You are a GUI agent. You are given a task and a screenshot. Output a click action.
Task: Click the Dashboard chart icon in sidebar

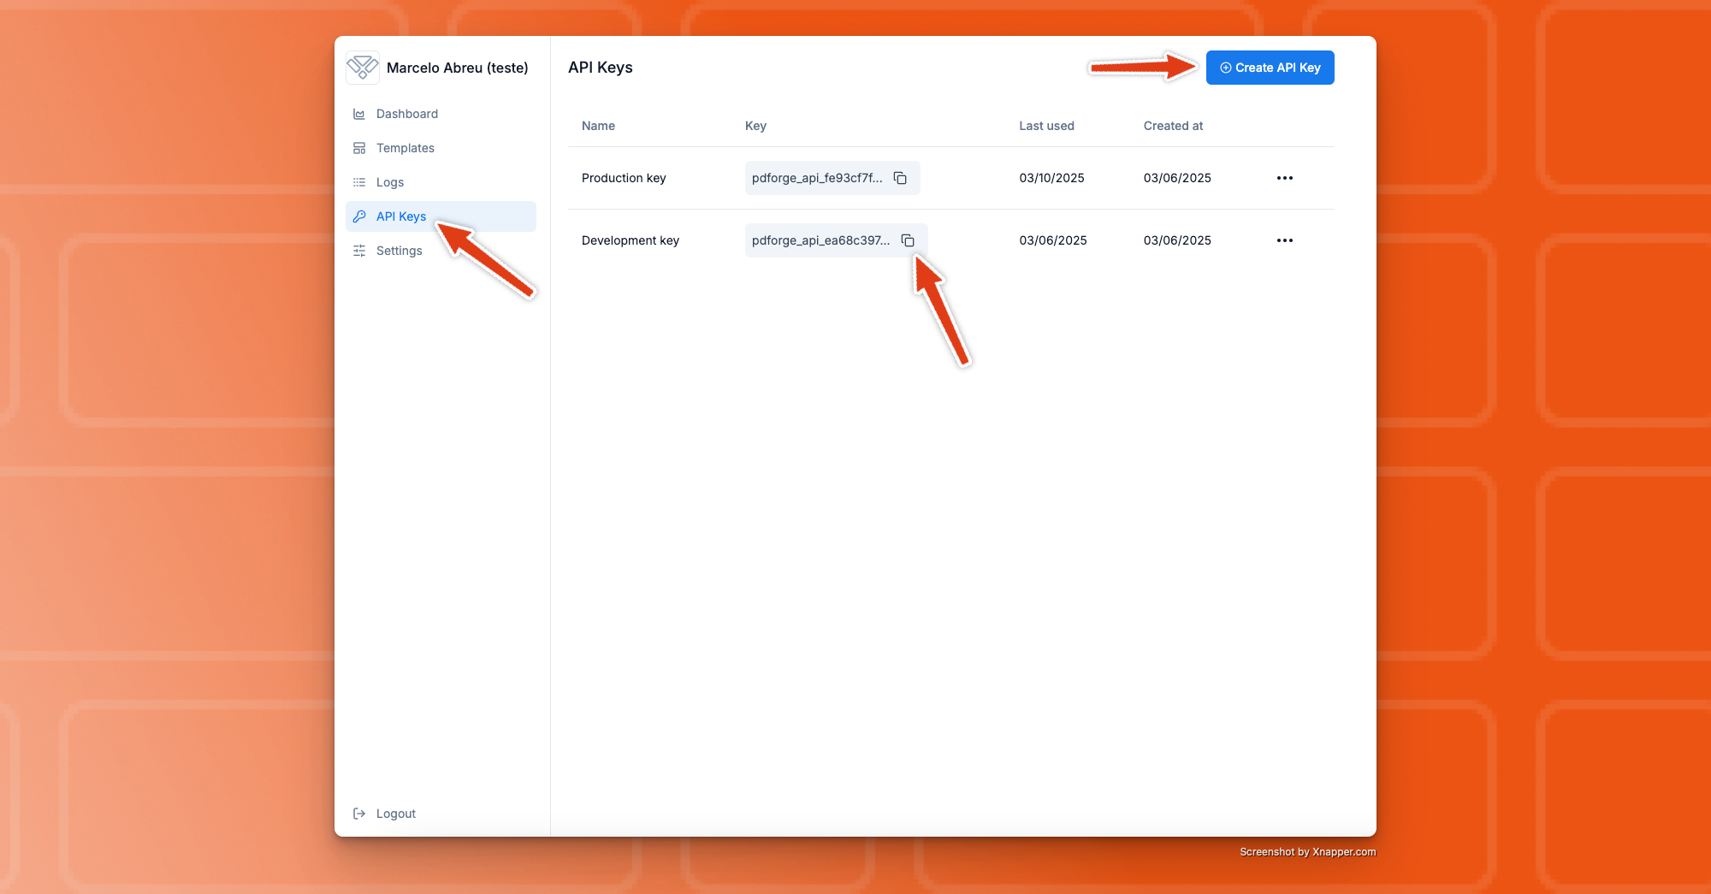[359, 114]
